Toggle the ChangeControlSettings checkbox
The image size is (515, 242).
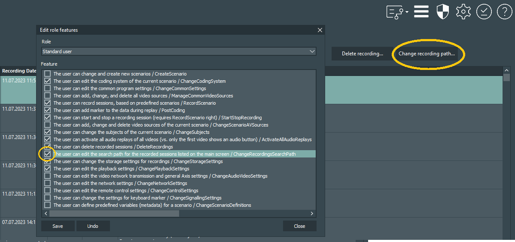(x=48, y=190)
